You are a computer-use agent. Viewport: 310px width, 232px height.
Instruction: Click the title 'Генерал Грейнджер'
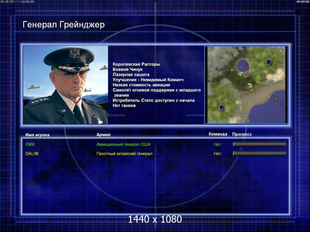(64, 25)
